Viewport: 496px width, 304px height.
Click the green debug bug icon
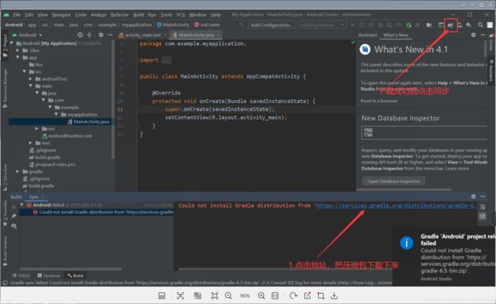pyautogui.click(x=409, y=24)
